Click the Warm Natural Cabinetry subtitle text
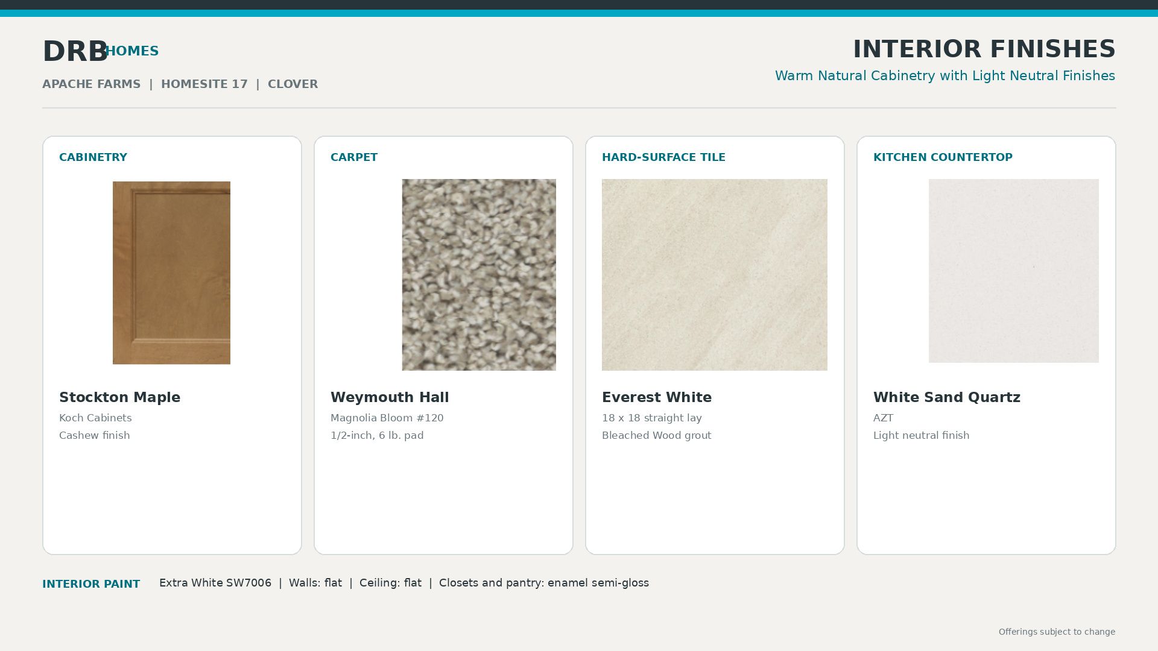The width and height of the screenshot is (1158, 651). (945, 76)
